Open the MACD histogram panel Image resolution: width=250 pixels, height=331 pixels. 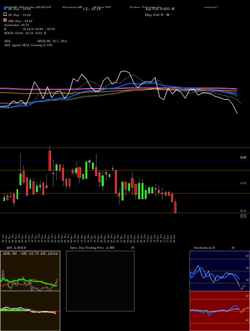(30, 311)
